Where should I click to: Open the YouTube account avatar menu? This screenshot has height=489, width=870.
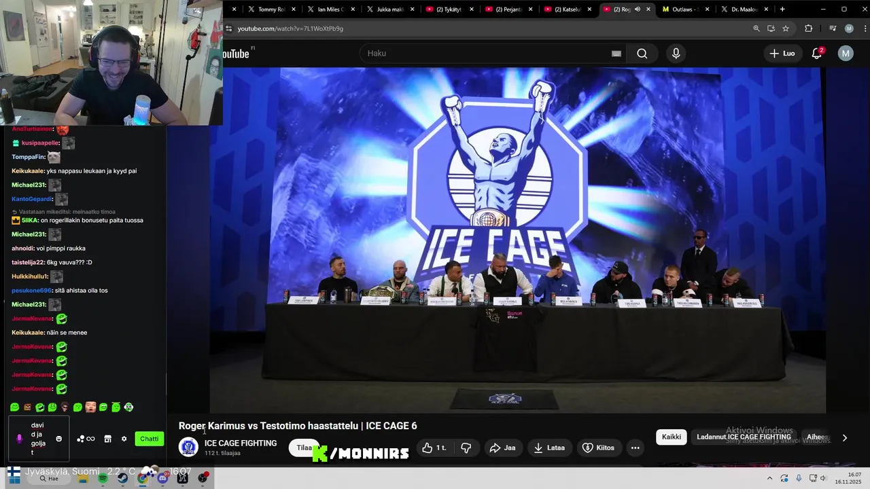coord(846,54)
